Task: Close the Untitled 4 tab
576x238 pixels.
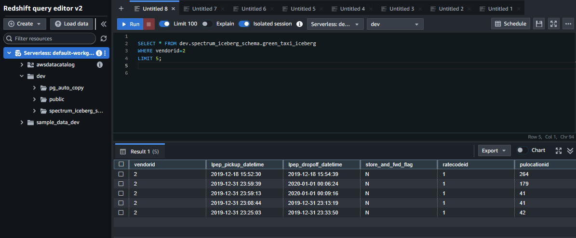Action: coord(371,9)
